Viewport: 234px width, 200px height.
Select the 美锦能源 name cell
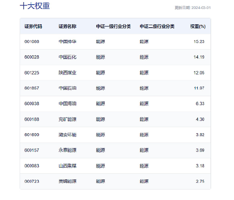point(68,181)
